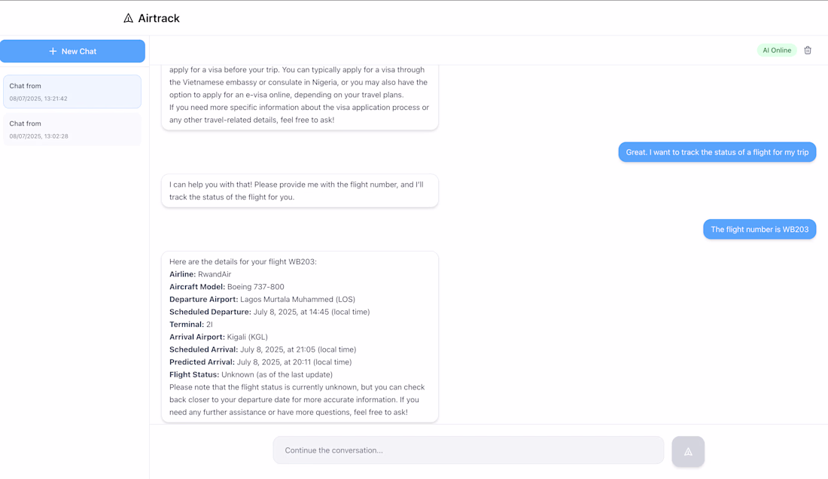Screen dimensions: 828x479
Task: Click the plus icon in New Chat
Action: pyautogui.click(x=53, y=51)
